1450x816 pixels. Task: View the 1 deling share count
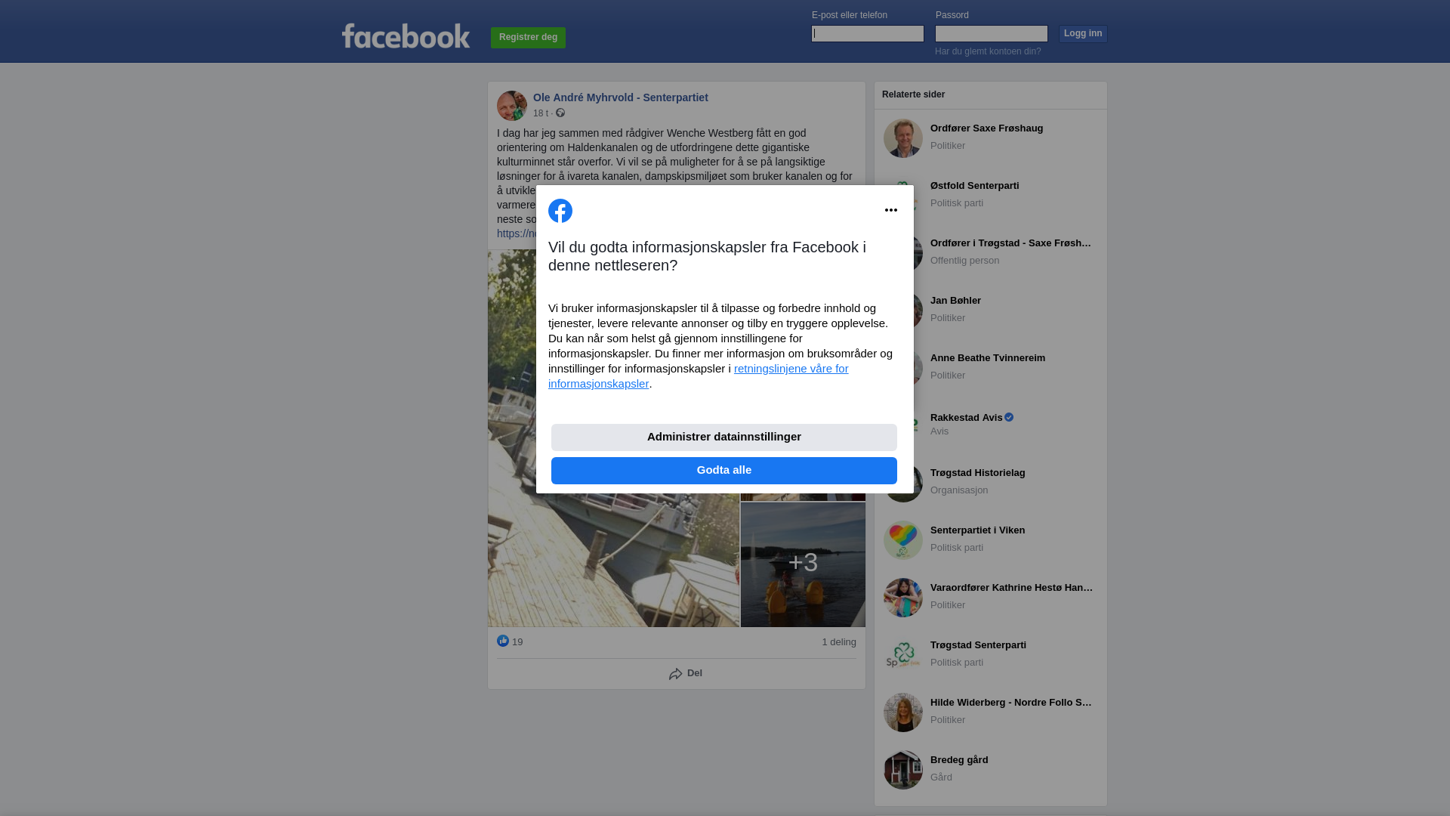(839, 641)
